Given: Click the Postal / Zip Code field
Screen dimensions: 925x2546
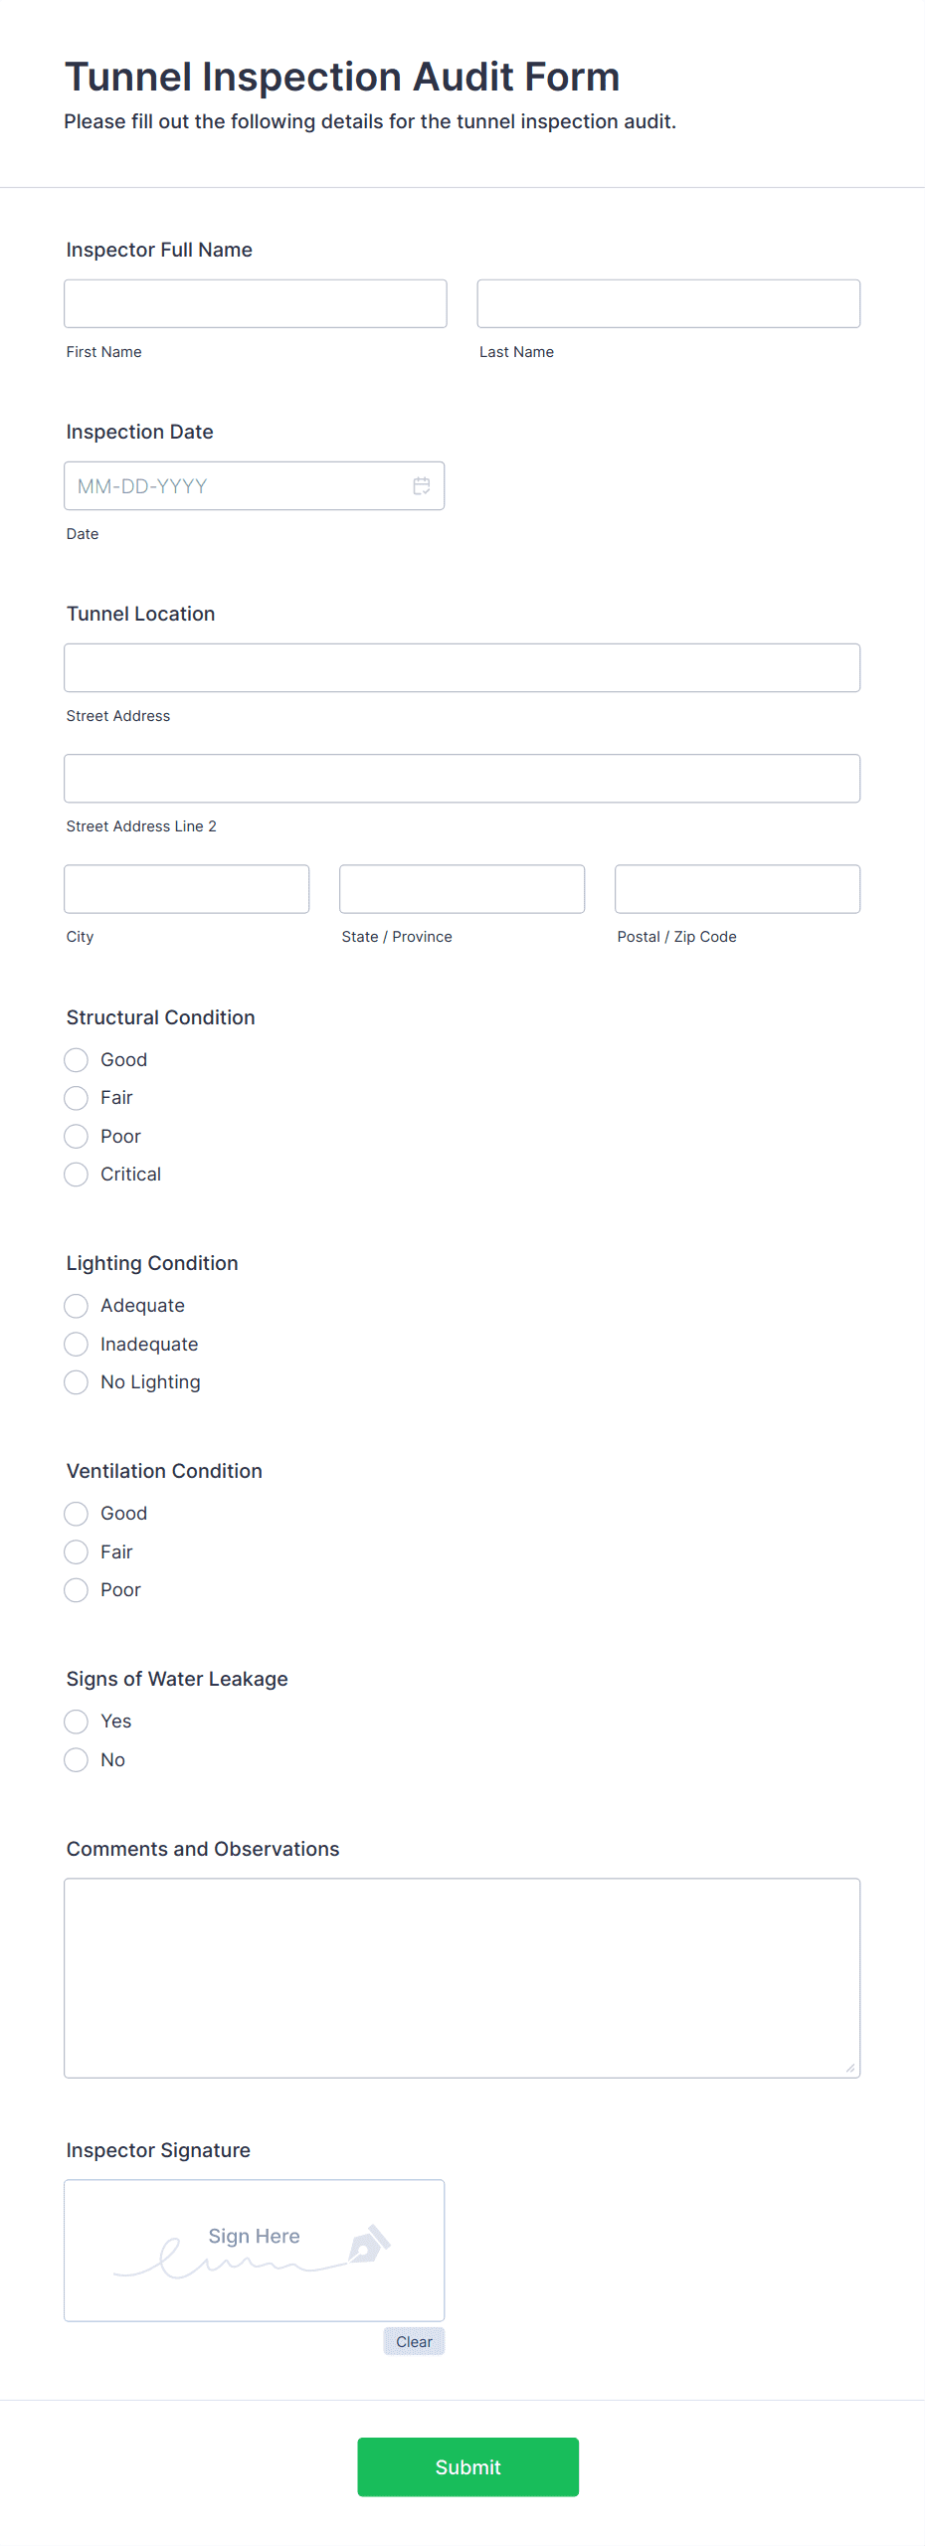Looking at the screenshot, I should point(738,888).
